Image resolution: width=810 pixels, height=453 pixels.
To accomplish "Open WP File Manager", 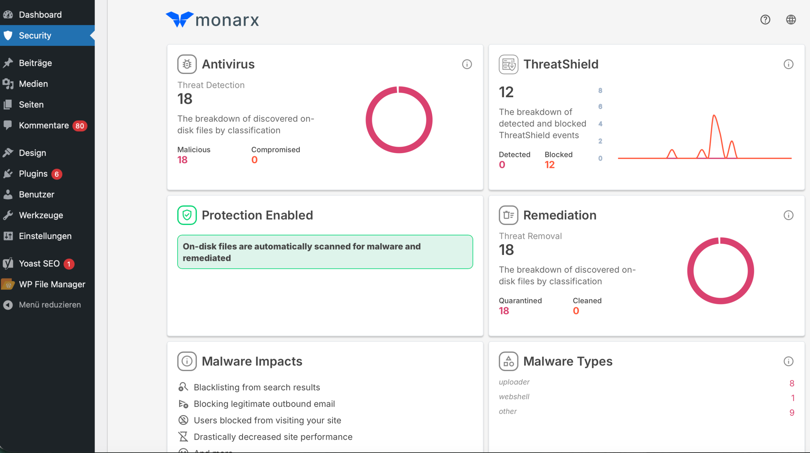I will [x=52, y=284].
